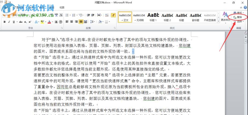Image resolution: width=248 pixels, height=115 pixels.
Task: Apply the 副标题 style
Action: pyautogui.click(x=195, y=17)
